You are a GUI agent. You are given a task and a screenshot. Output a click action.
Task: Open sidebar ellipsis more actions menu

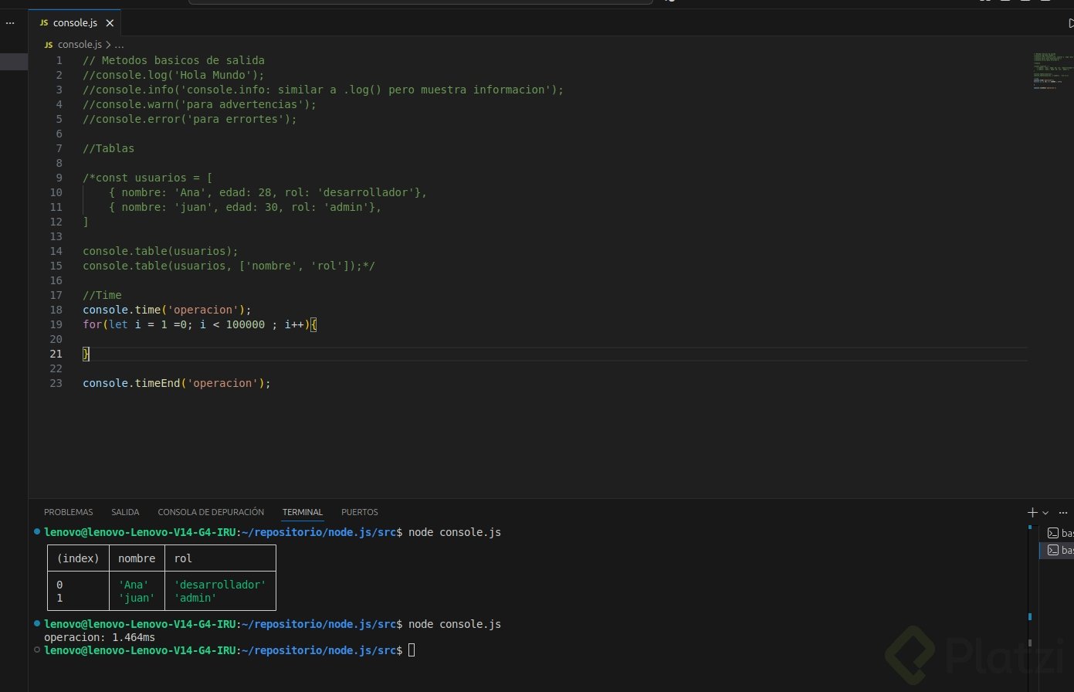[x=9, y=23]
